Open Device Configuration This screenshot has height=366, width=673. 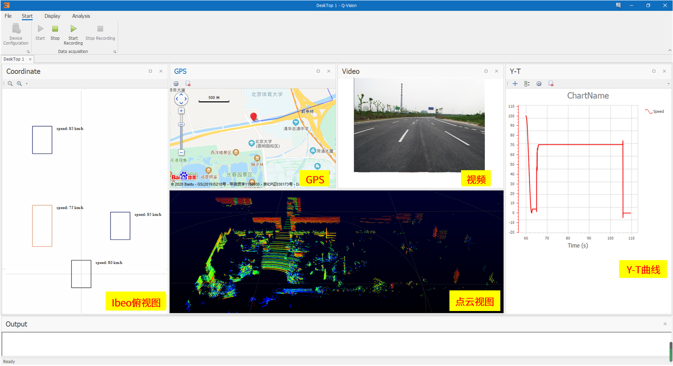click(16, 34)
